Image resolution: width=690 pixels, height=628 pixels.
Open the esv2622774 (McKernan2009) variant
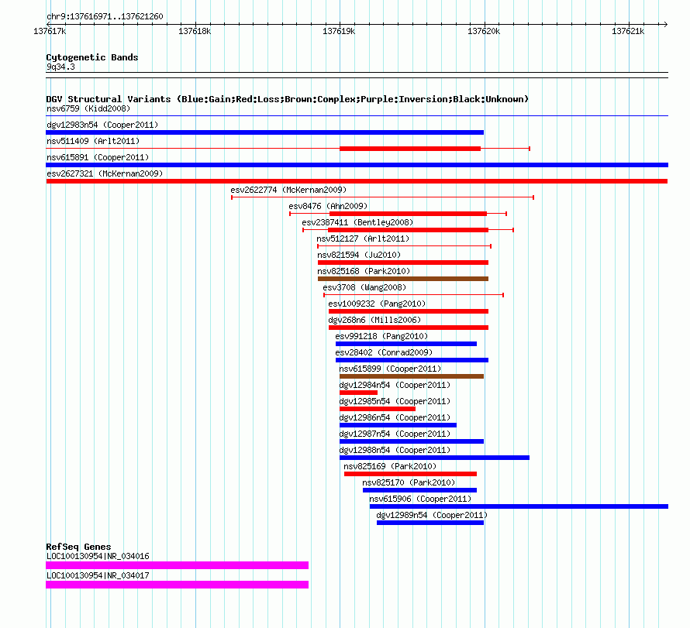pos(288,190)
